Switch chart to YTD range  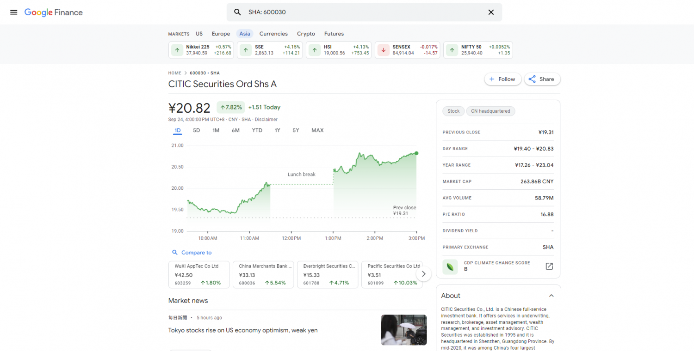pyautogui.click(x=257, y=130)
